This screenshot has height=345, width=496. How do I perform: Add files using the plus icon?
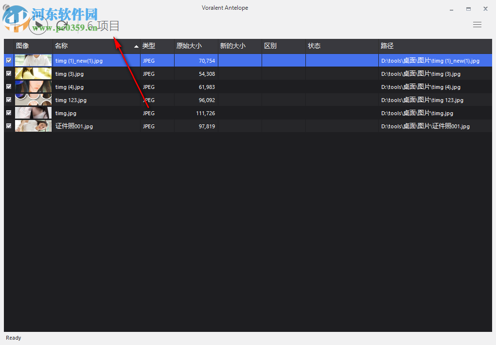click(x=14, y=25)
